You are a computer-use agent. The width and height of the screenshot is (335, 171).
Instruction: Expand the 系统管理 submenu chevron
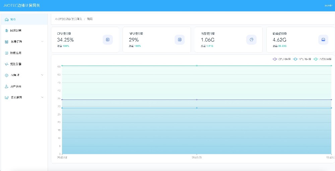tap(42, 98)
